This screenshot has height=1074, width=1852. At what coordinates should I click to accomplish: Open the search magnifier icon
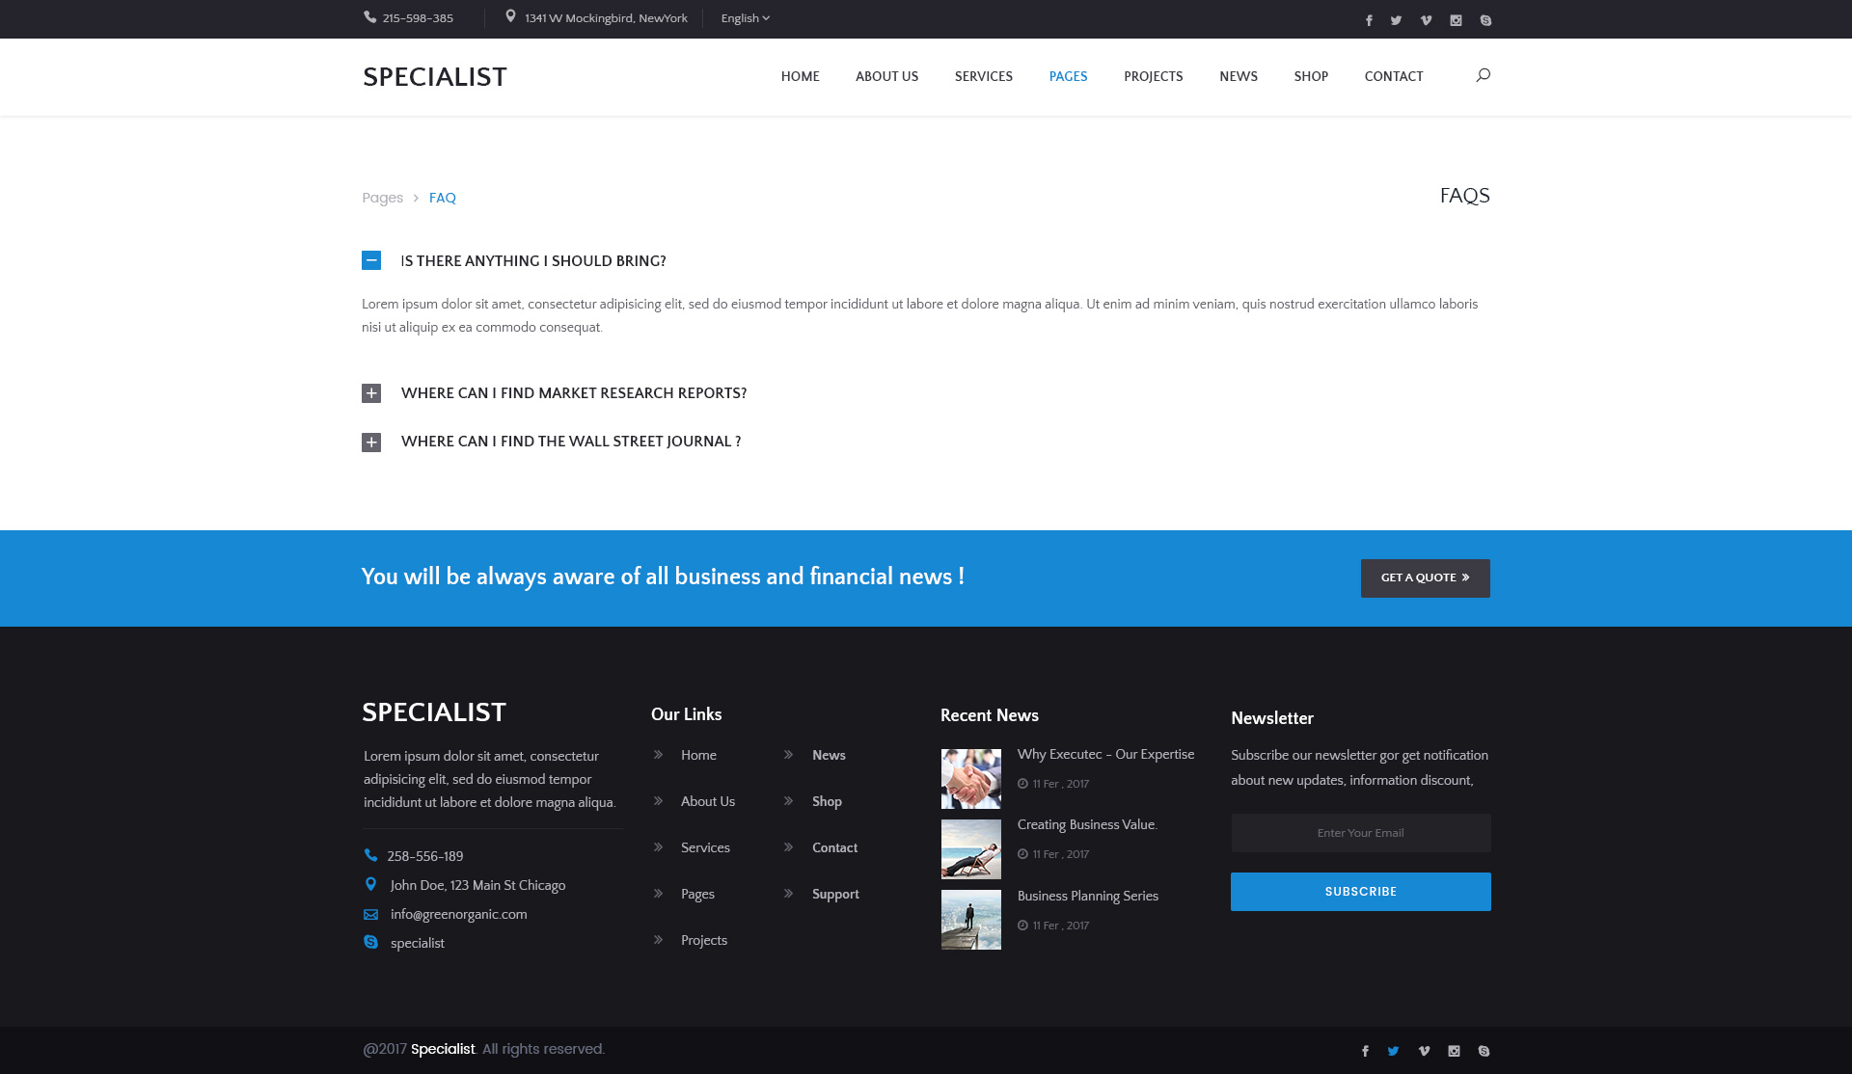pos(1483,75)
